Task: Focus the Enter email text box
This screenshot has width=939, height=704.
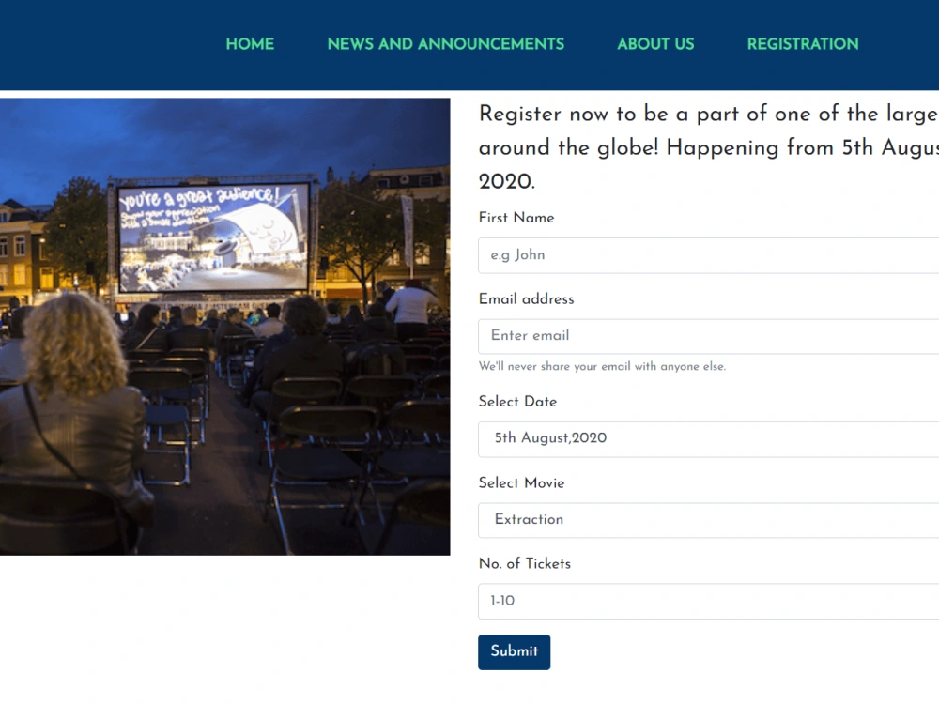Action: click(708, 336)
